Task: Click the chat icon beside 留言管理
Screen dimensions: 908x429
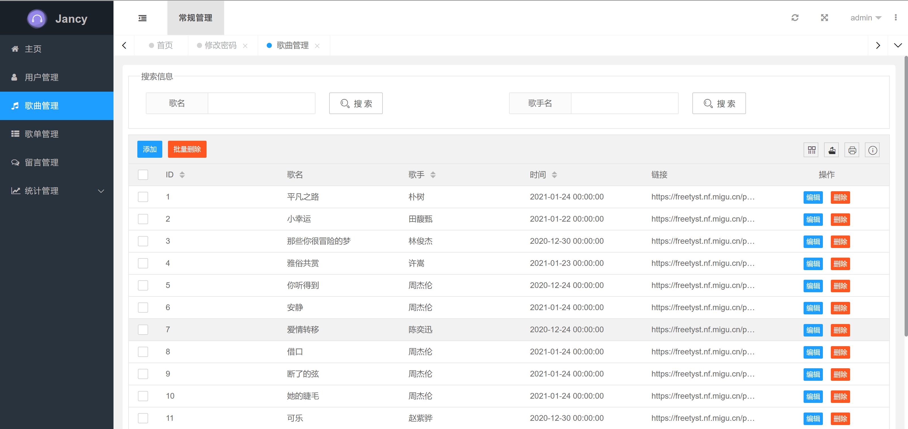Action: tap(15, 163)
